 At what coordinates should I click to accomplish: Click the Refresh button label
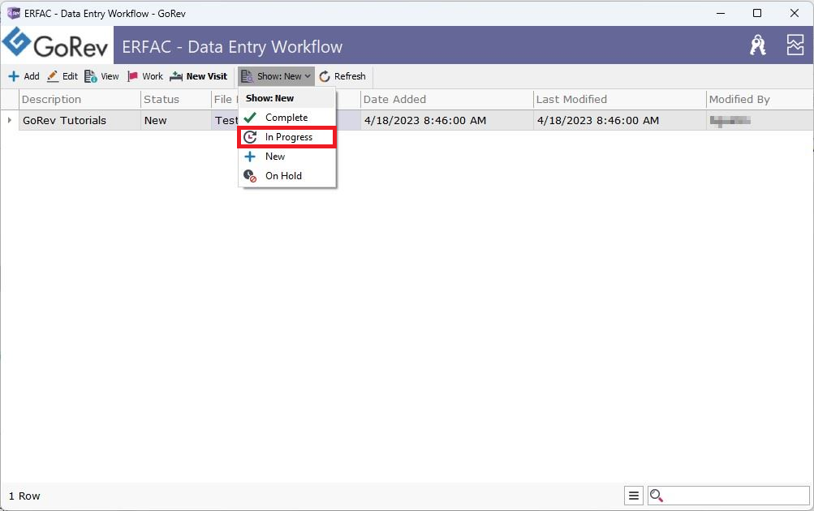tap(350, 77)
